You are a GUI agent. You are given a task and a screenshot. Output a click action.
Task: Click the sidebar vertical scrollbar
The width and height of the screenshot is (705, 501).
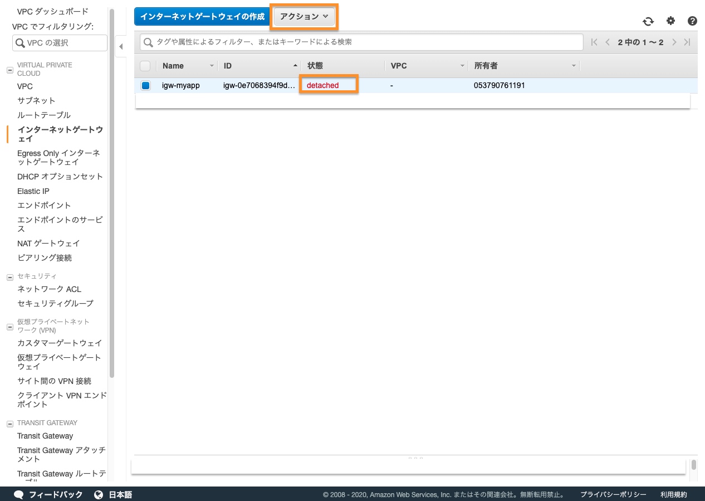click(x=112, y=195)
